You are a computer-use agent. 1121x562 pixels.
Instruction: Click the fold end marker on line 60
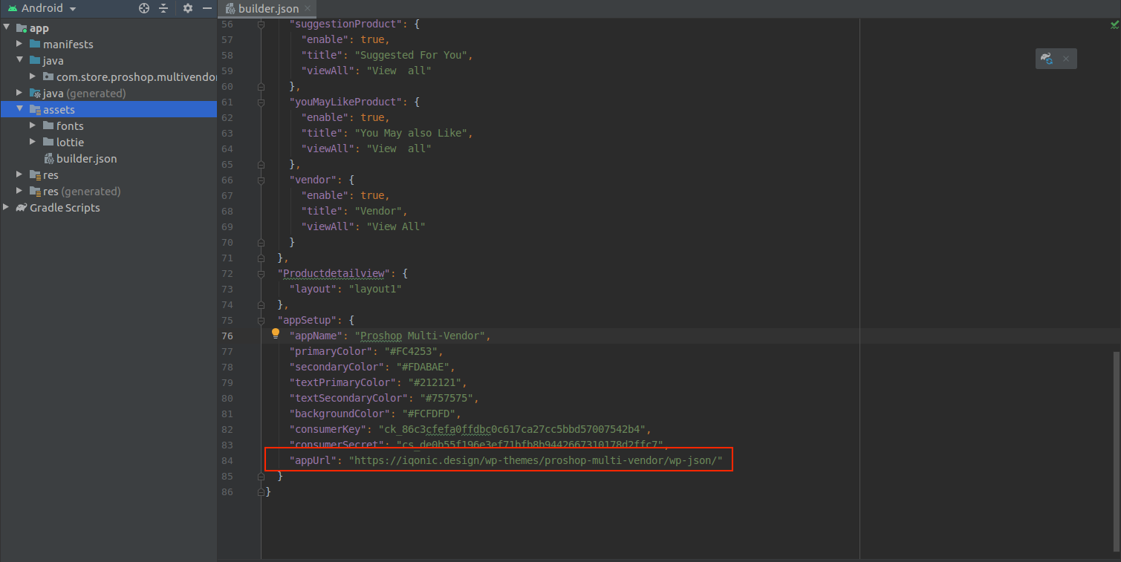pyautogui.click(x=261, y=86)
